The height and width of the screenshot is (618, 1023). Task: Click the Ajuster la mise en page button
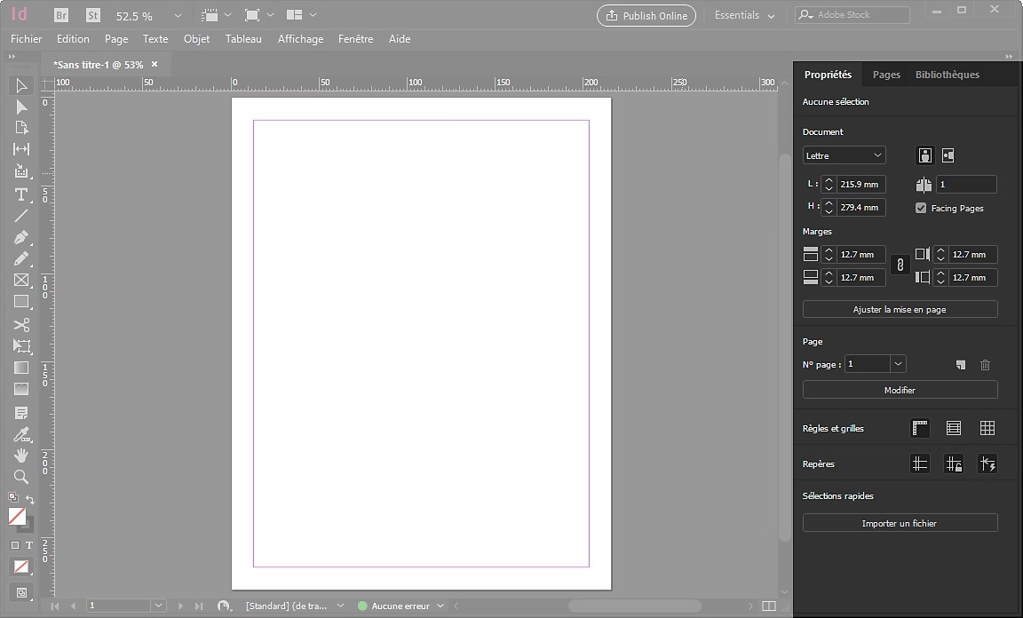900,308
